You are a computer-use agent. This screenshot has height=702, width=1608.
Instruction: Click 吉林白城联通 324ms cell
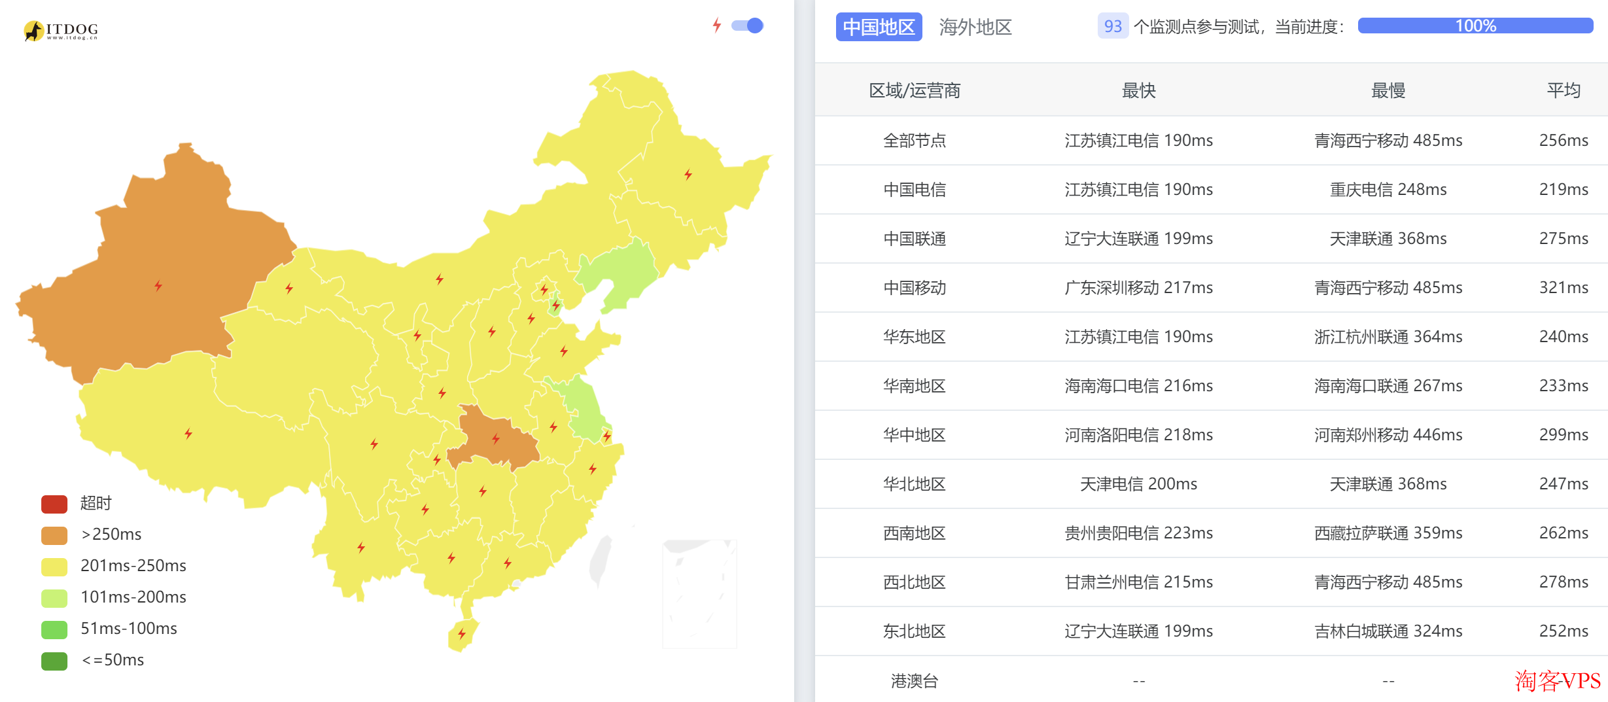1388,631
